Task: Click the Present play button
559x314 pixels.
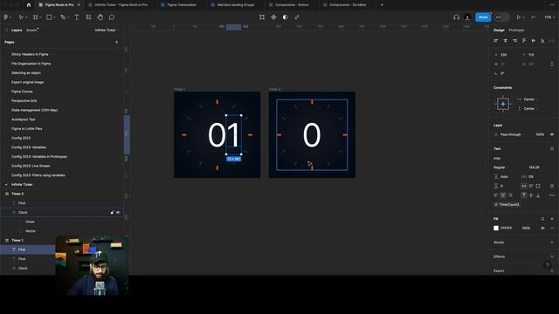Action: click(519, 17)
